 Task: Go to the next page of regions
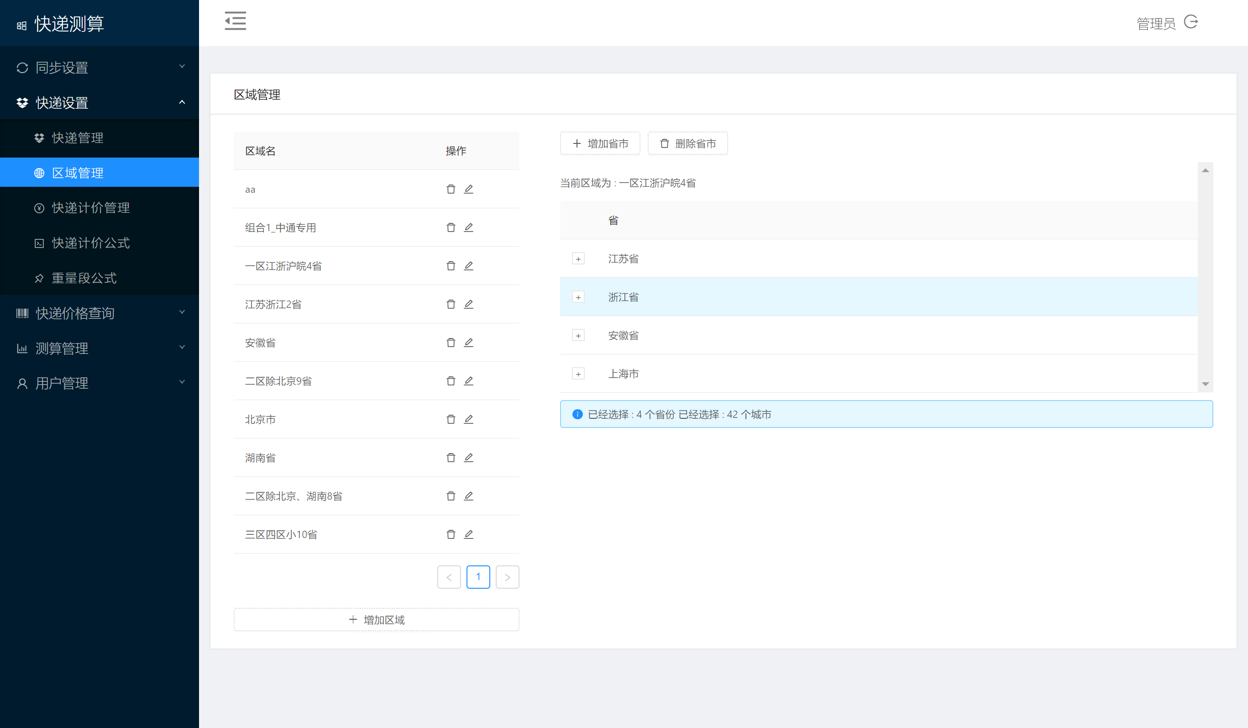click(x=507, y=577)
